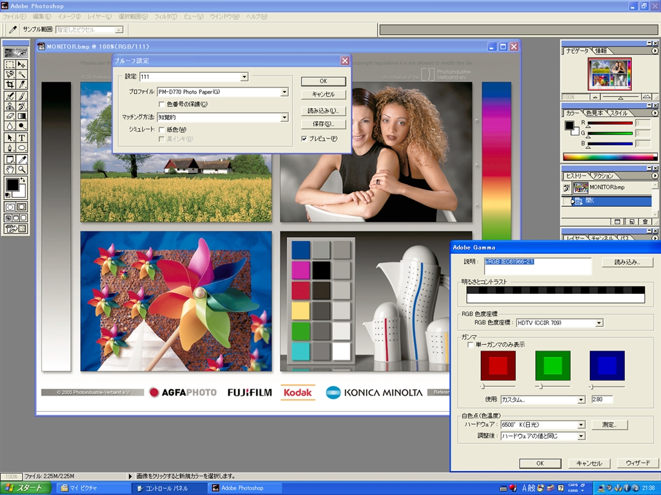Switch to Quick Mask mode
This screenshot has height=495, width=661.
click(x=21, y=207)
